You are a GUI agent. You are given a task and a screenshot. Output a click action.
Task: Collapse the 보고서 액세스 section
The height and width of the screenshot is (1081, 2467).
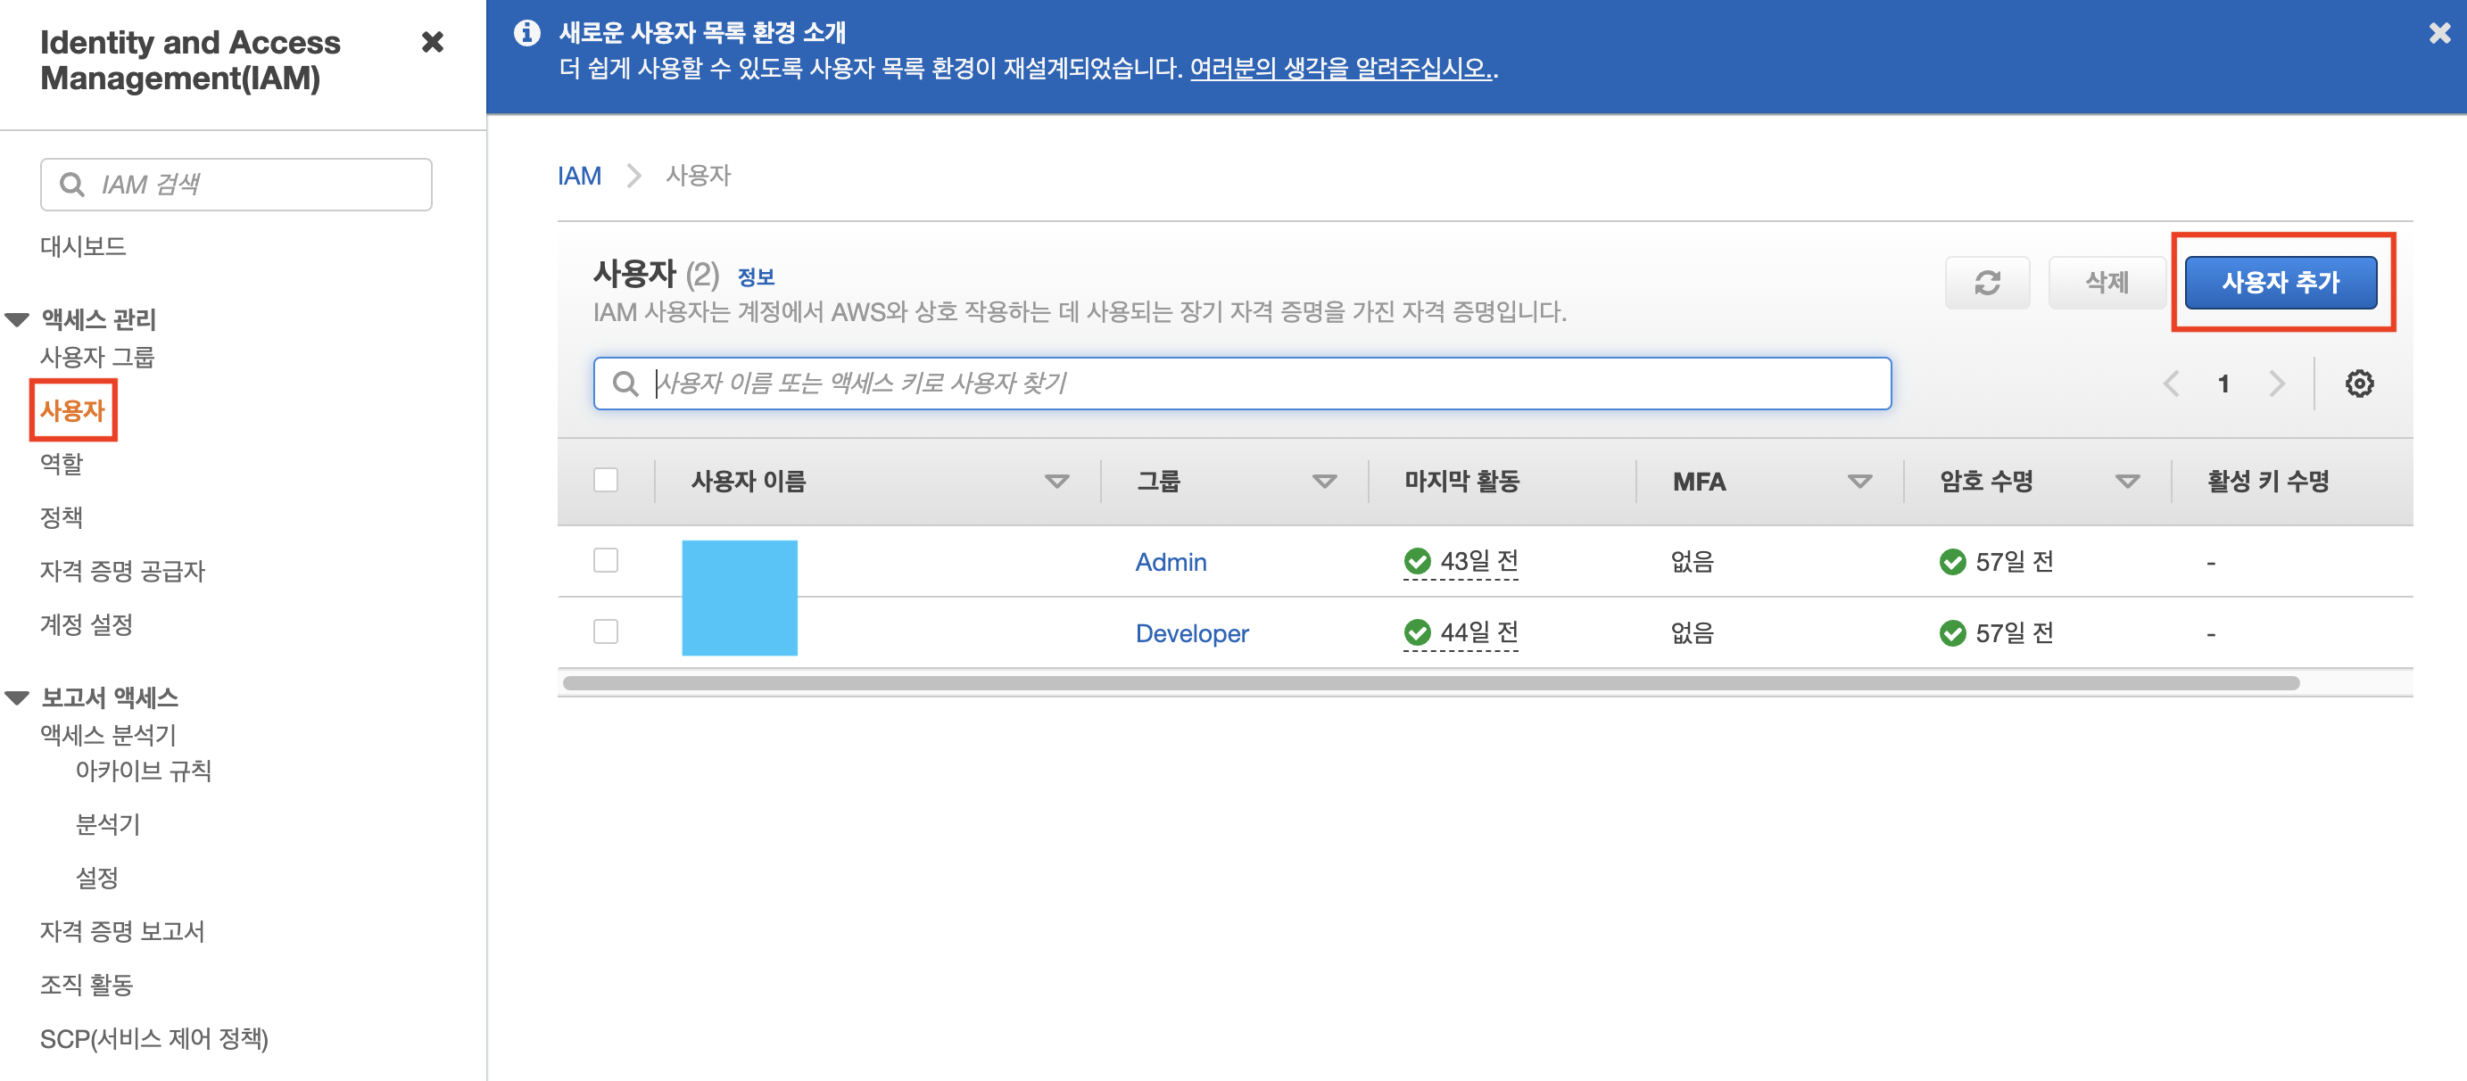[x=17, y=698]
